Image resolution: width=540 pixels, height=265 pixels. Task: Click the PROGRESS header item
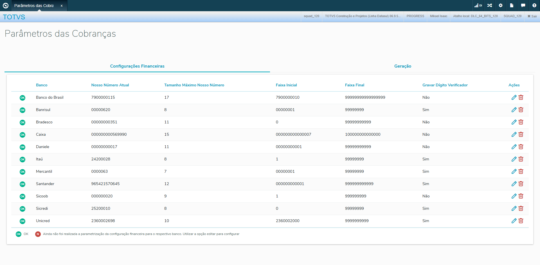pos(415,16)
